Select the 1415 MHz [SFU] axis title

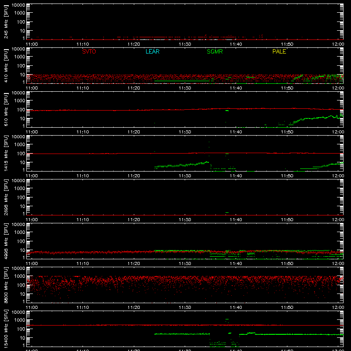6,153
